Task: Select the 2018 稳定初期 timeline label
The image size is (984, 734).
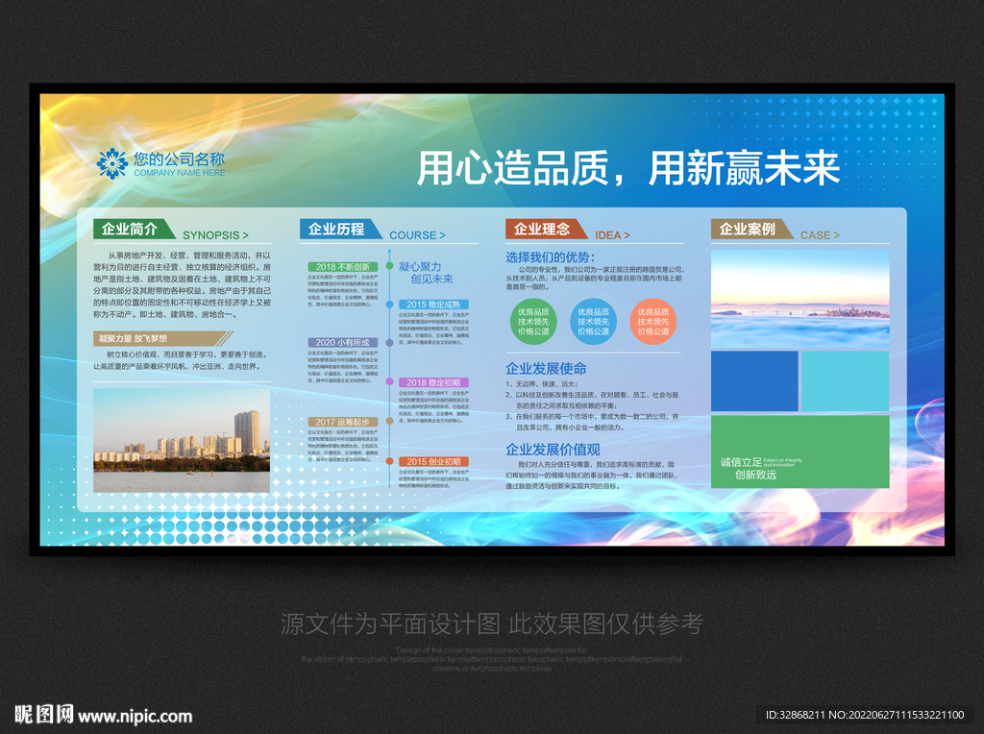Action: [x=433, y=382]
